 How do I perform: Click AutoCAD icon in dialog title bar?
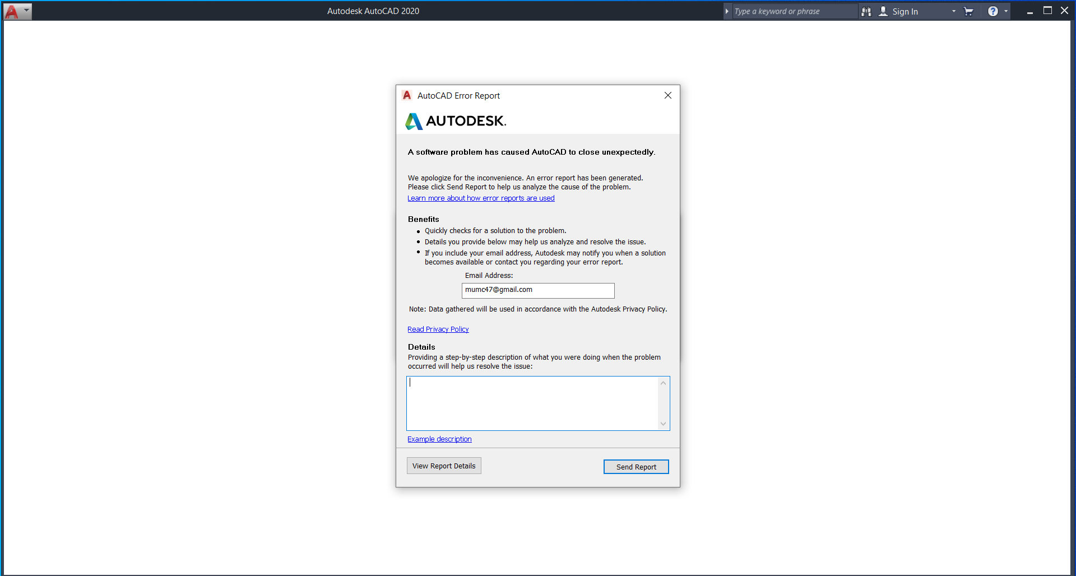[407, 95]
